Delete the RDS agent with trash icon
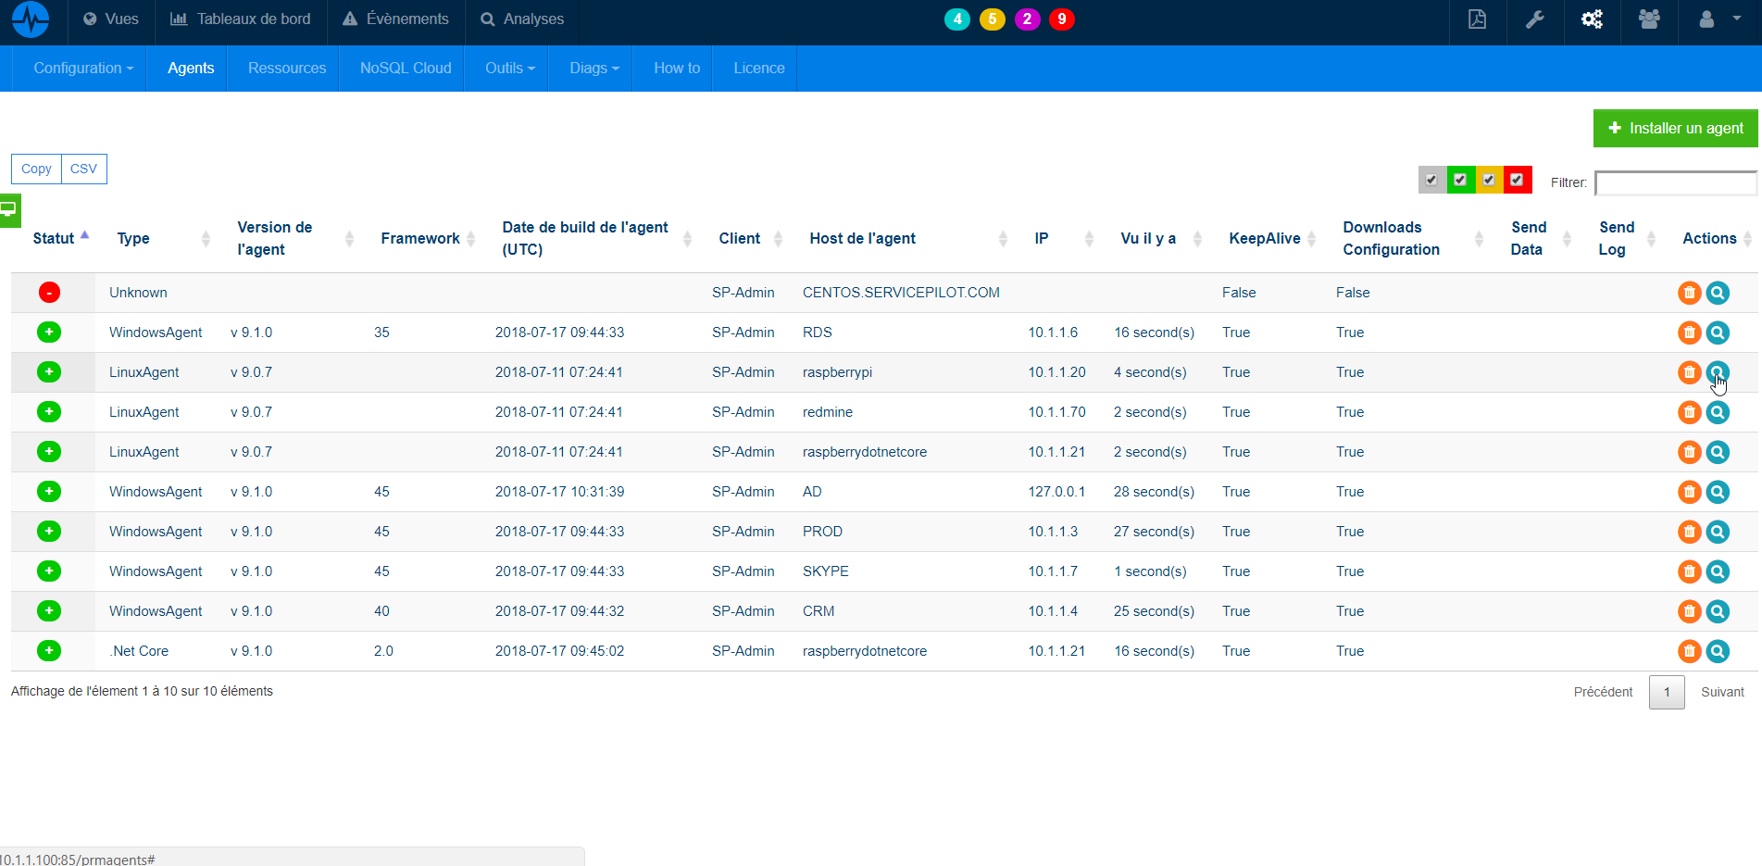 click(1689, 332)
